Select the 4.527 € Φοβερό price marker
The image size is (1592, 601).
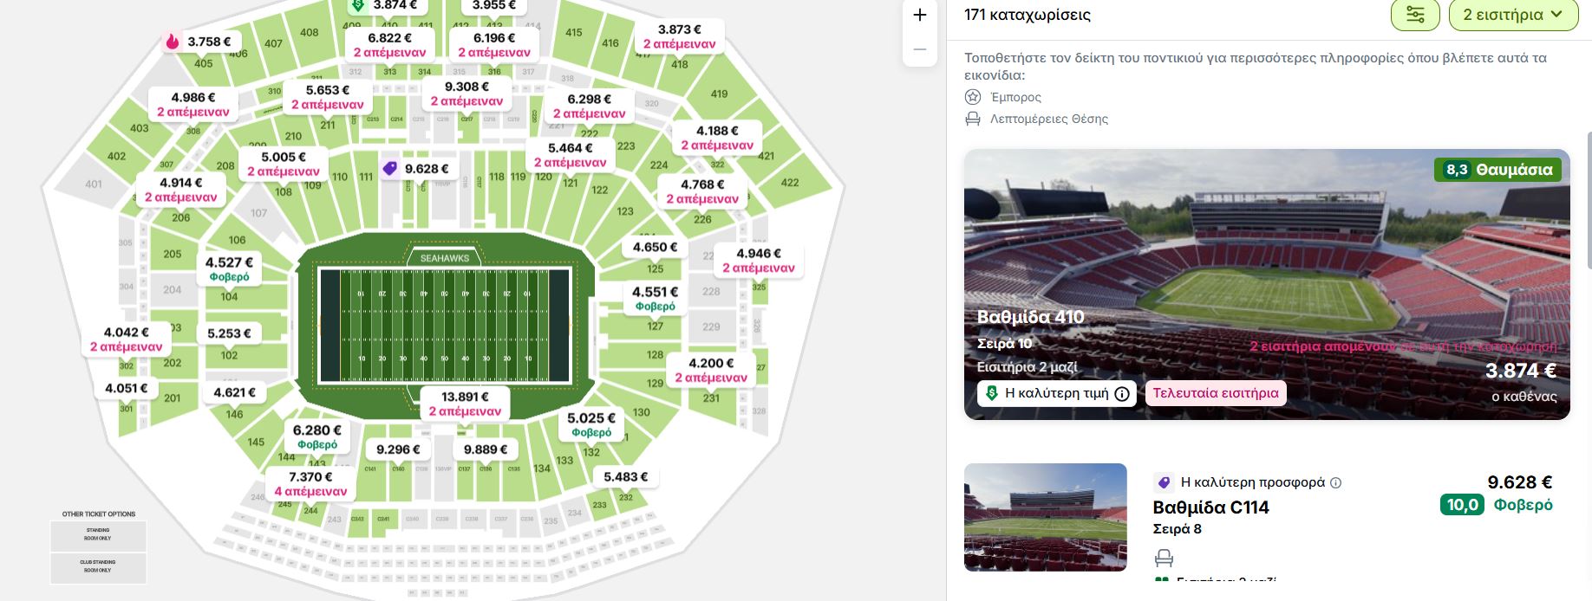(x=230, y=268)
